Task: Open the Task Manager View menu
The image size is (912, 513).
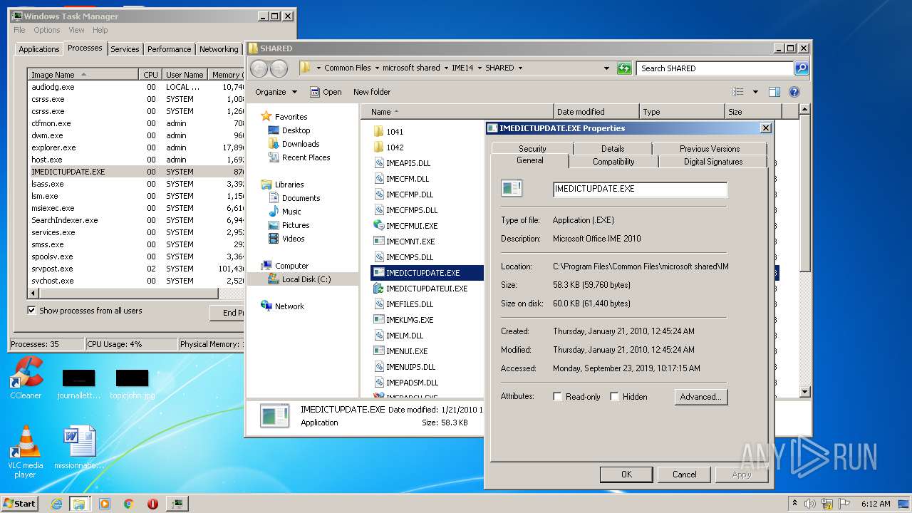Action: pyautogui.click(x=76, y=30)
